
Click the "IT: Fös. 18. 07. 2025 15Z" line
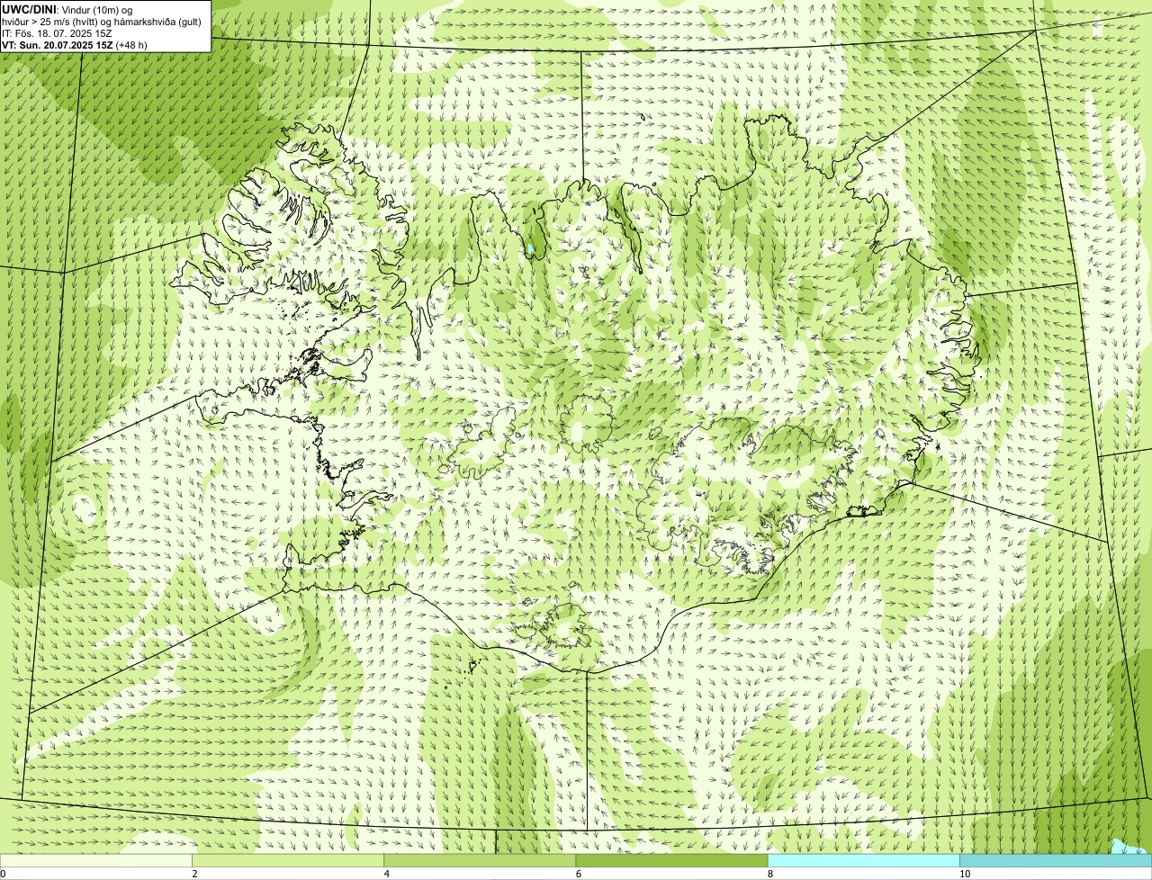(57, 32)
